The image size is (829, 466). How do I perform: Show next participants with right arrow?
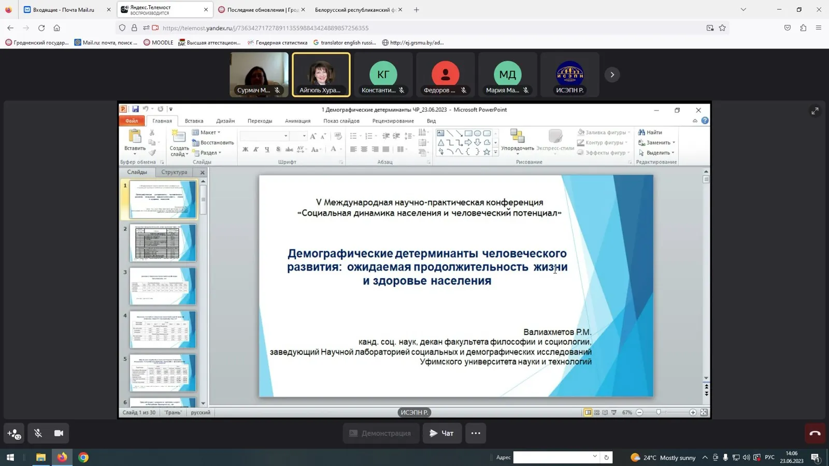(x=612, y=75)
